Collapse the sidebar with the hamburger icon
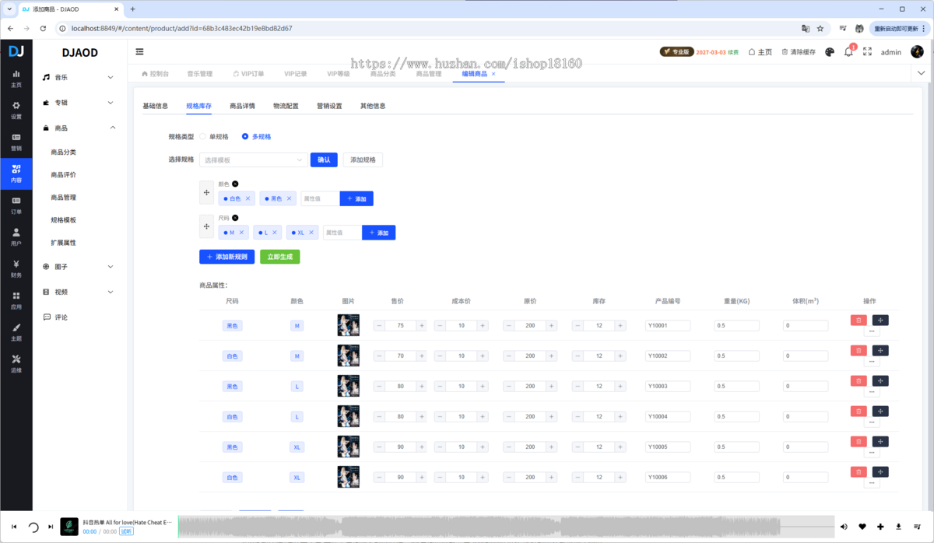Viewport: 934px width, 543px height. pos(139,52)
